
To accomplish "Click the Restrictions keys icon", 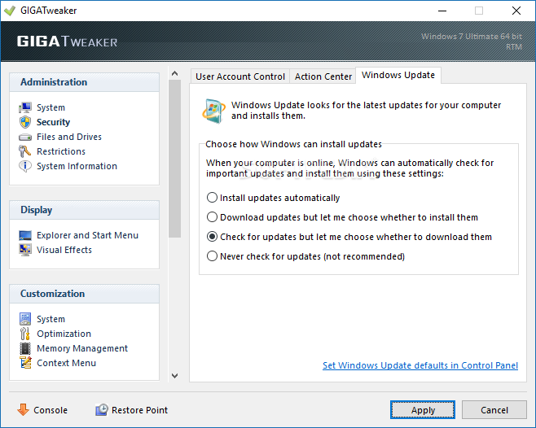I will pyautogui.click(x=25, y=151).
